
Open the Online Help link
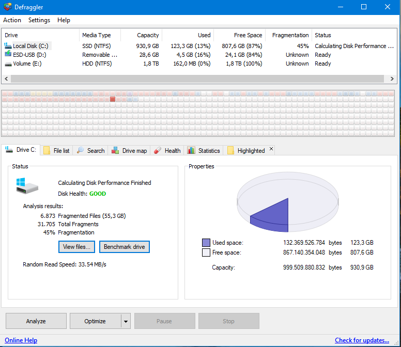point(21,340)
